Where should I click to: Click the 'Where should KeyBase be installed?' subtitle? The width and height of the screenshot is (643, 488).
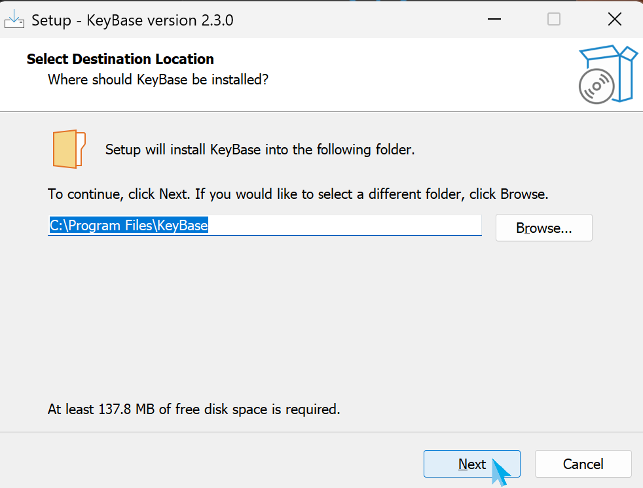158,80
